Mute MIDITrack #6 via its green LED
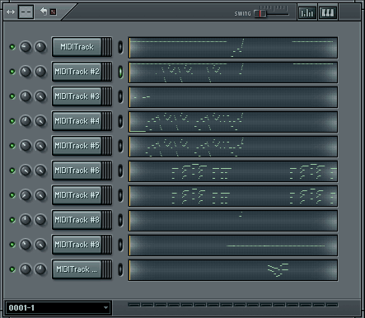 click(12, 171)
